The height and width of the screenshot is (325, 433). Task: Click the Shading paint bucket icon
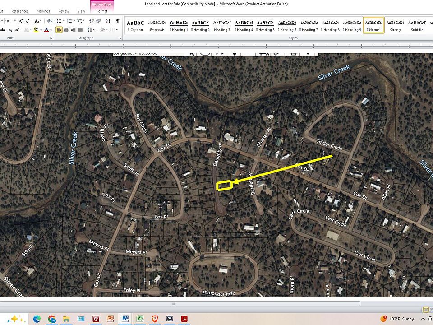pyautogui.click(x=102, y=30)
